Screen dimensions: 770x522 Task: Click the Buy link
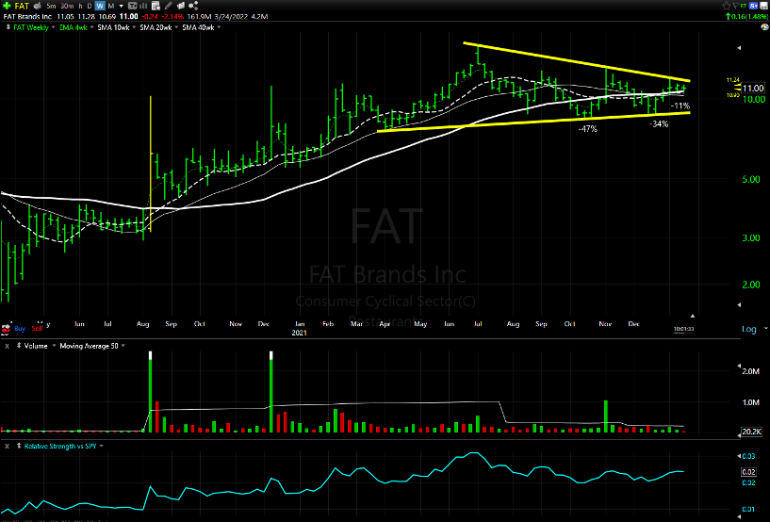(x=20, y=329)
